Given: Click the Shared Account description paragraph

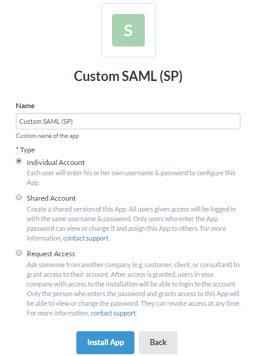Looking at the screenshot, I should [131, 224].
